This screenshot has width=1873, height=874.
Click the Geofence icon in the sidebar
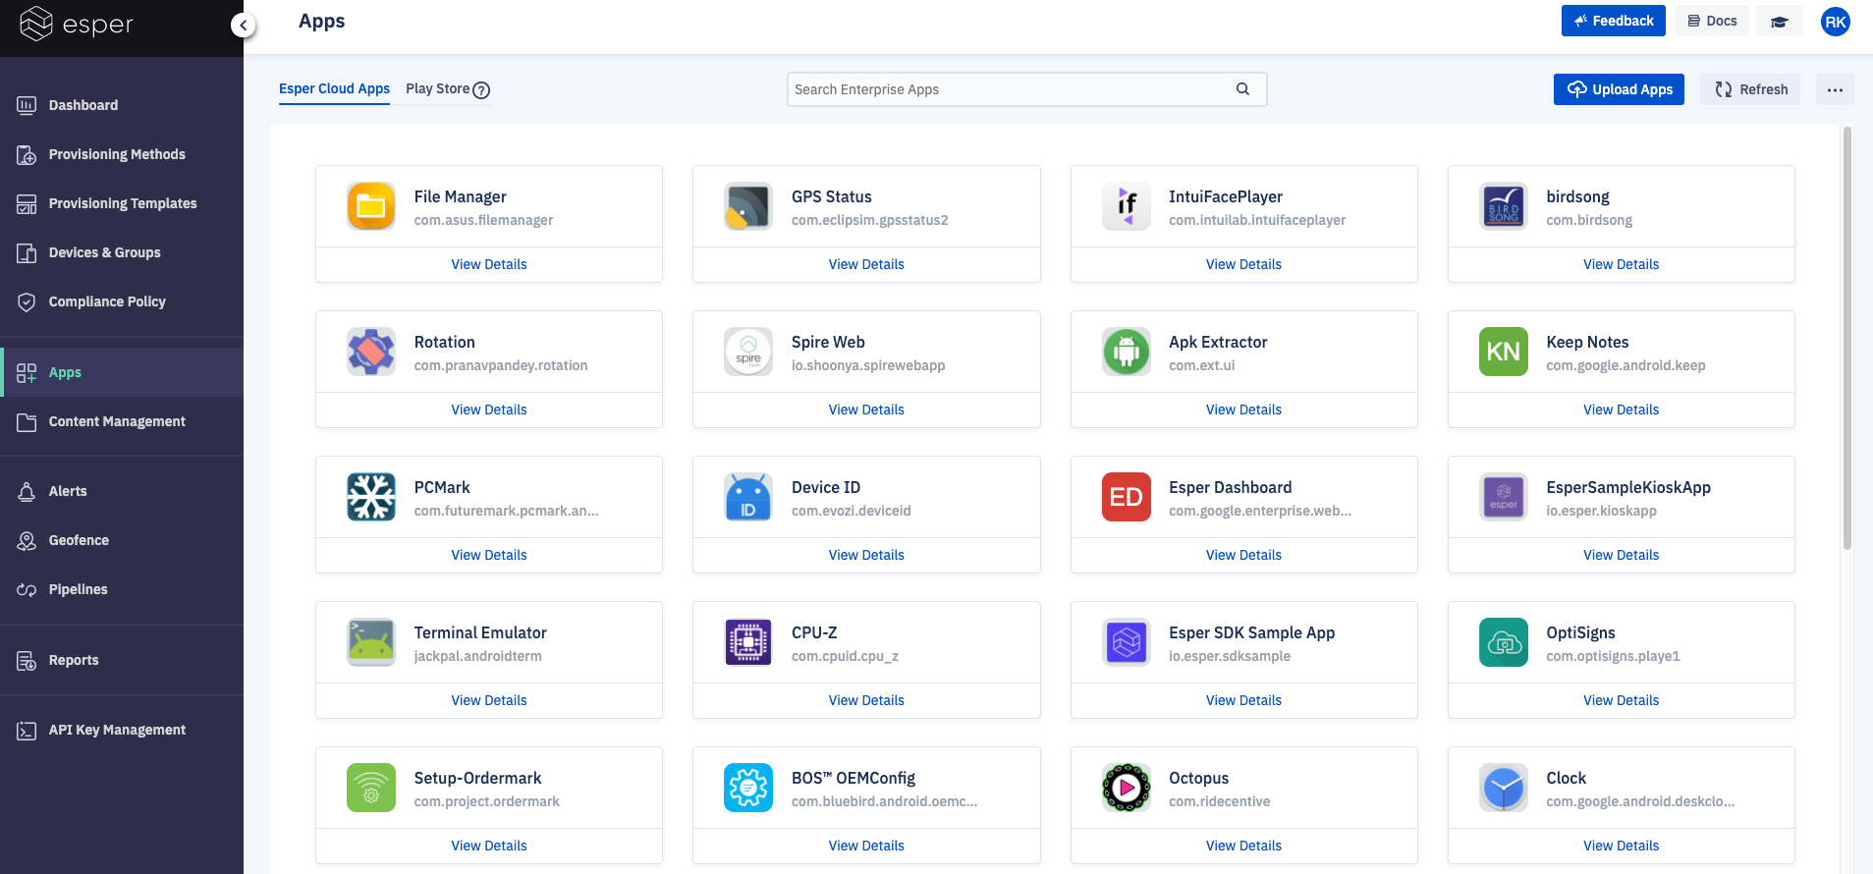[x=27, y=540]
